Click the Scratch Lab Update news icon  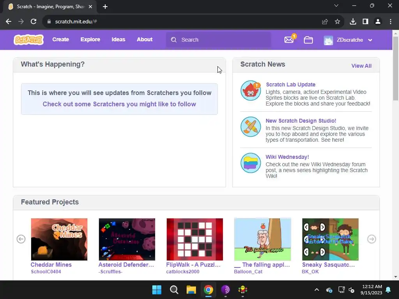tap(251, 90)
